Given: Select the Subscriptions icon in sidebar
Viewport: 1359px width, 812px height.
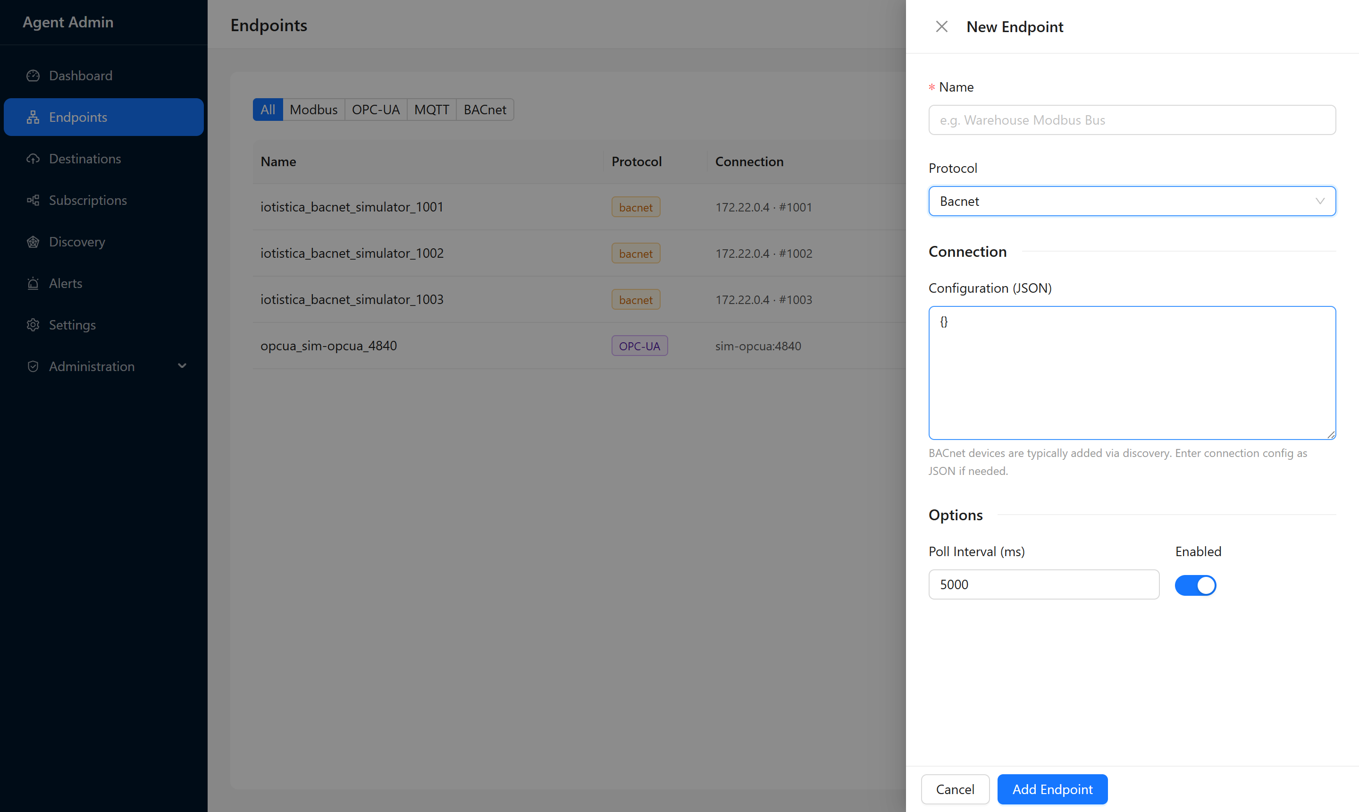Looking at the screenshot, I should (x=33, y=200).
